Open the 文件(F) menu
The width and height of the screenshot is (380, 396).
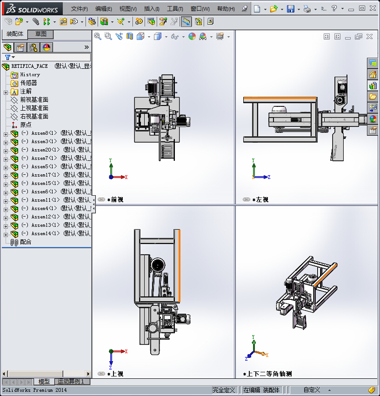[x=79, y=9]
